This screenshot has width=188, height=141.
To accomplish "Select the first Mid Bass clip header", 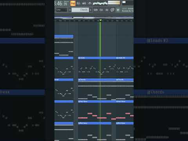I will click(94, 123).
